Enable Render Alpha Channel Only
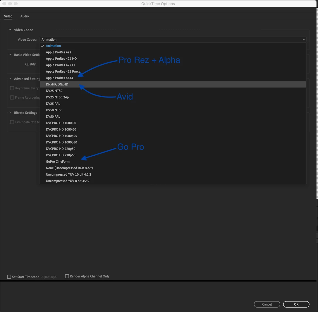The image size is (318, 312). click(x=67, y=276)
